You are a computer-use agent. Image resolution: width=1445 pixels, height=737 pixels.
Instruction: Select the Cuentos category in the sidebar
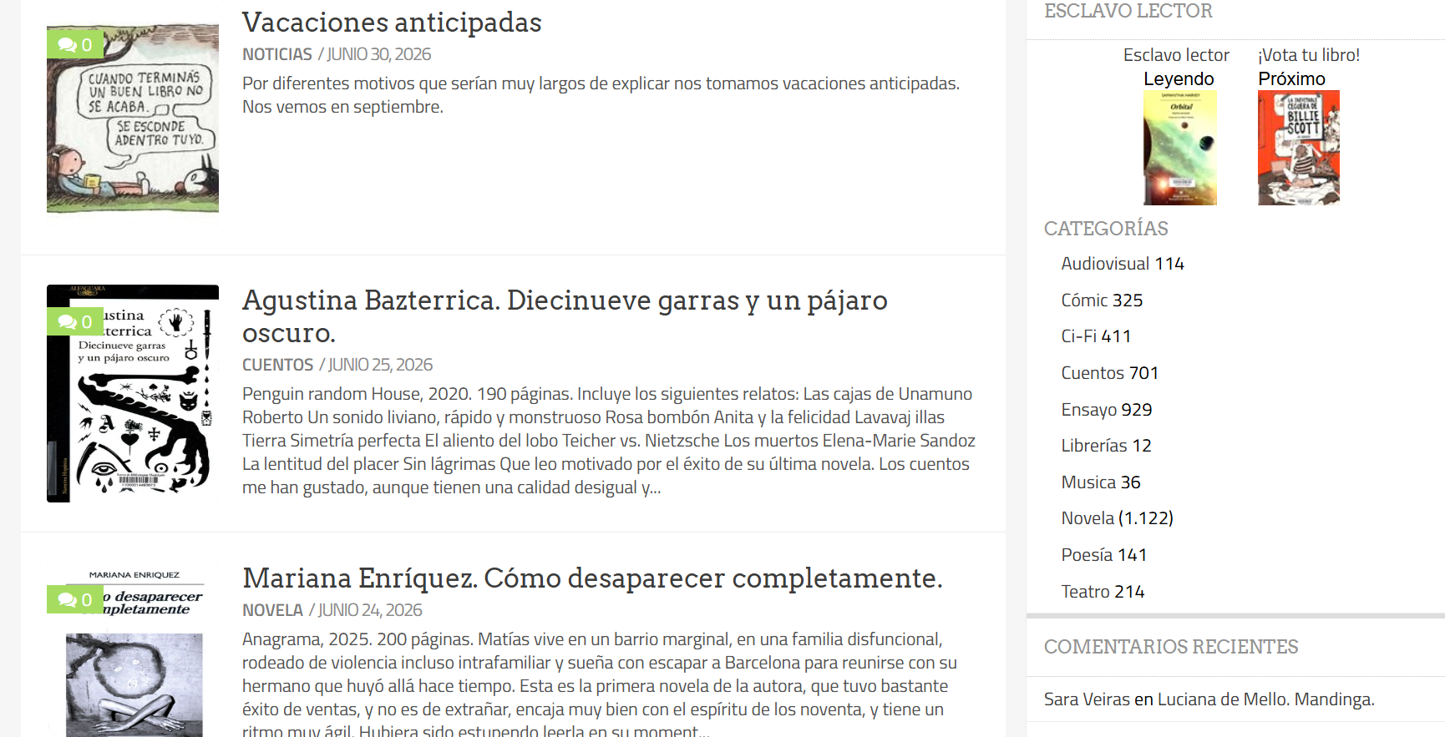pos(1093,373)
